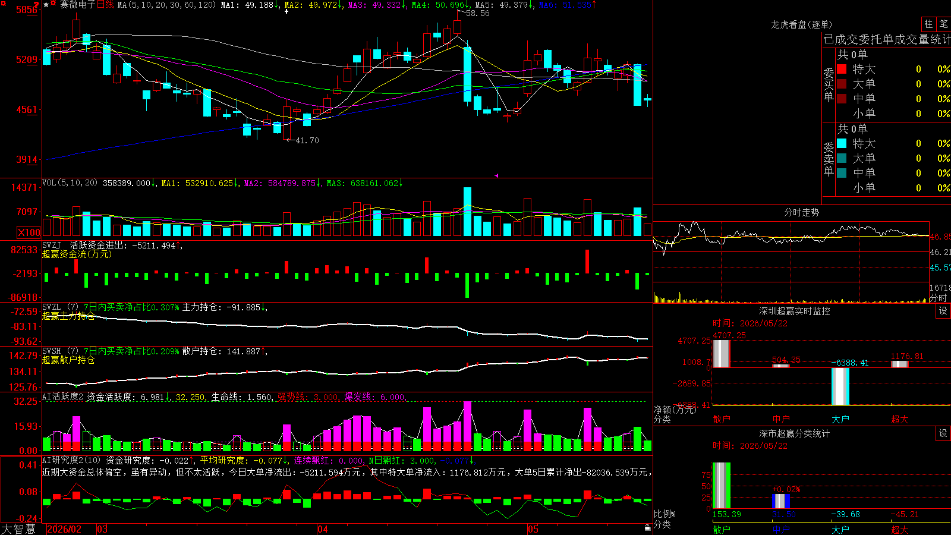This screenshot has height=535, width=951.
Task: Click the 超大 bar valued 1176.81
Action: tap(899, 364)
